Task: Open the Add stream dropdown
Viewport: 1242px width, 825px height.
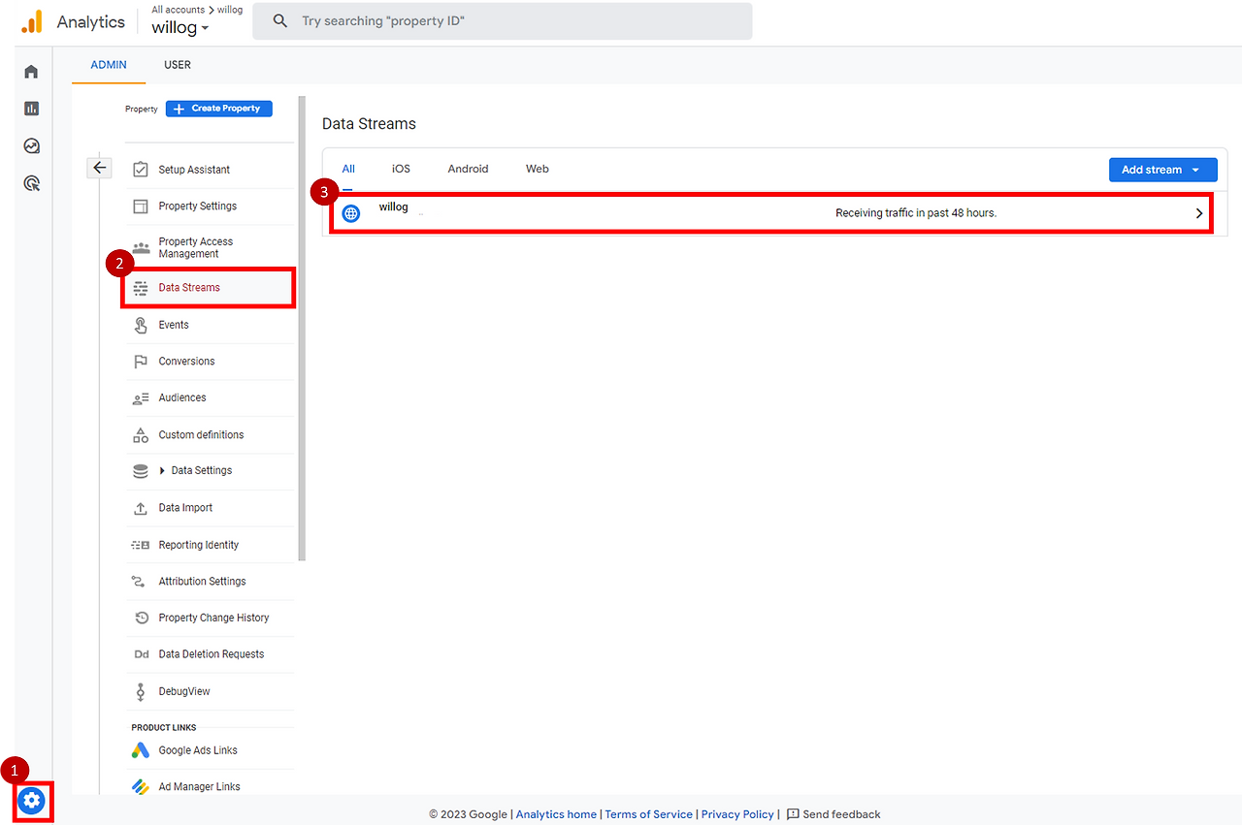Action: (x=1162, y=170)
